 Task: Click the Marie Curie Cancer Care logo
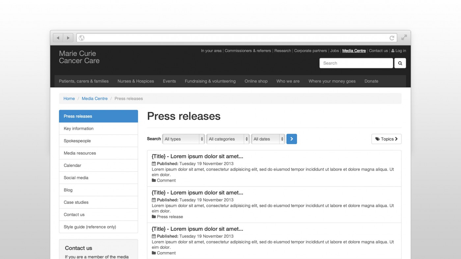[79, 57]
